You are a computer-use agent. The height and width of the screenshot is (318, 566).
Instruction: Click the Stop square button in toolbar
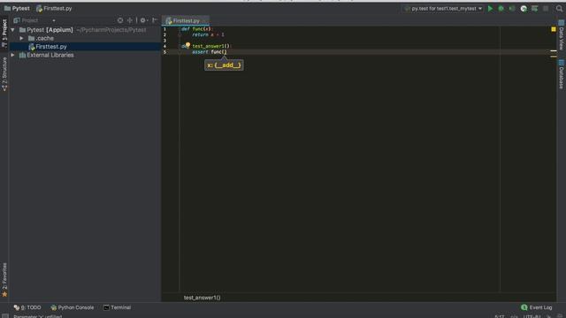[546, 8]
